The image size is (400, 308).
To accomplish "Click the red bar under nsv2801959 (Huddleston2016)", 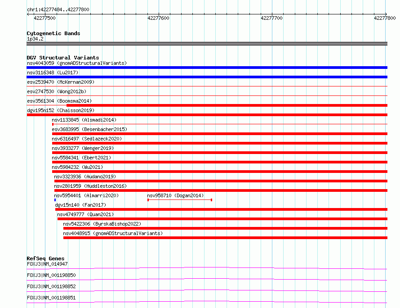I will tap(221, 190).
